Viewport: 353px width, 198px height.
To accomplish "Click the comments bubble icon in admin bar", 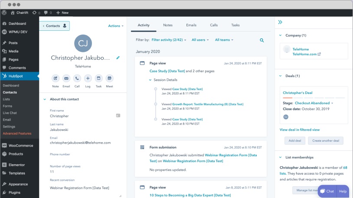I will pos(46,13).
